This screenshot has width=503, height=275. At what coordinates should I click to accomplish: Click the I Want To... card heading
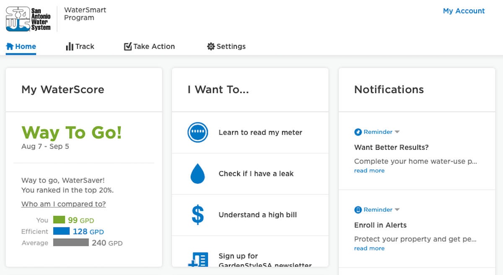pos(218,89)
